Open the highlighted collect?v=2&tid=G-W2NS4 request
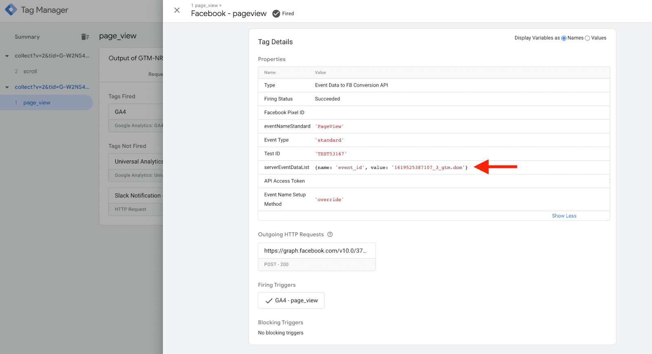Viewport: 652px width, 354px height. click(52, 87)
